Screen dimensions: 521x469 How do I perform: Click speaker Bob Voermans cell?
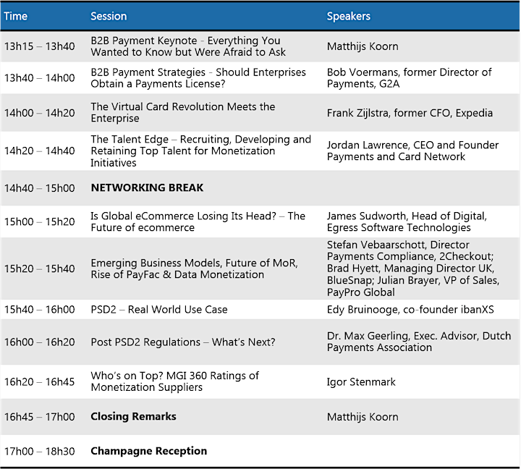(x=409, y=77)
